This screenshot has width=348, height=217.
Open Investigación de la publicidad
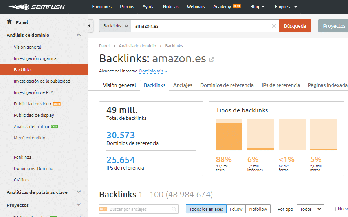[42, 81]
